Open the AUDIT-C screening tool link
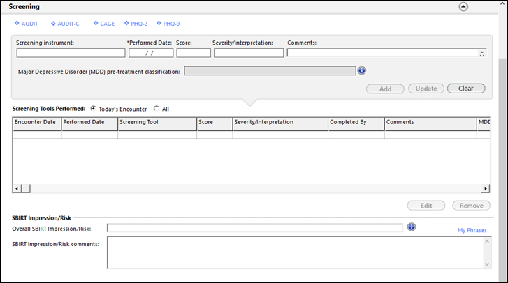The height and width of the screenshot is (283, 508). (x=65, y=24)
